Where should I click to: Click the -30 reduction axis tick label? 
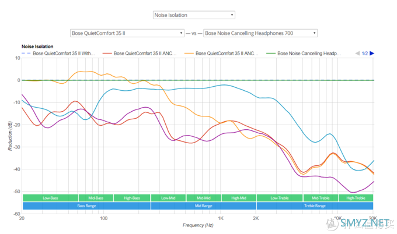click(17, 147)
